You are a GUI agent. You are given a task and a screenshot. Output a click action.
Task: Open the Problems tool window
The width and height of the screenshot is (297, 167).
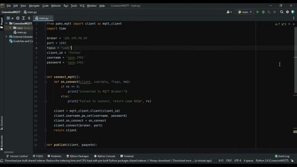click(x=54, y=156)
